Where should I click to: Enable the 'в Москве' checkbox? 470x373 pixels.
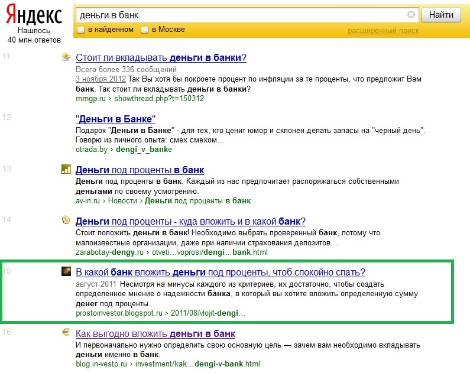tap(144, 30)
